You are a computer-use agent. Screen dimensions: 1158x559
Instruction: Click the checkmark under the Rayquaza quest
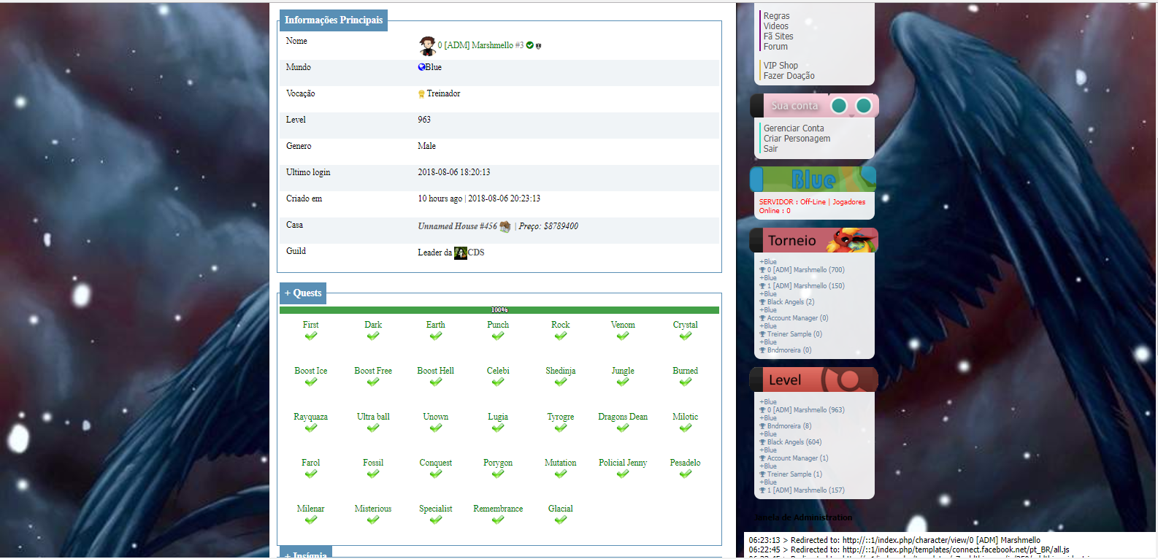pyautogui.click(x=311, y=428)
